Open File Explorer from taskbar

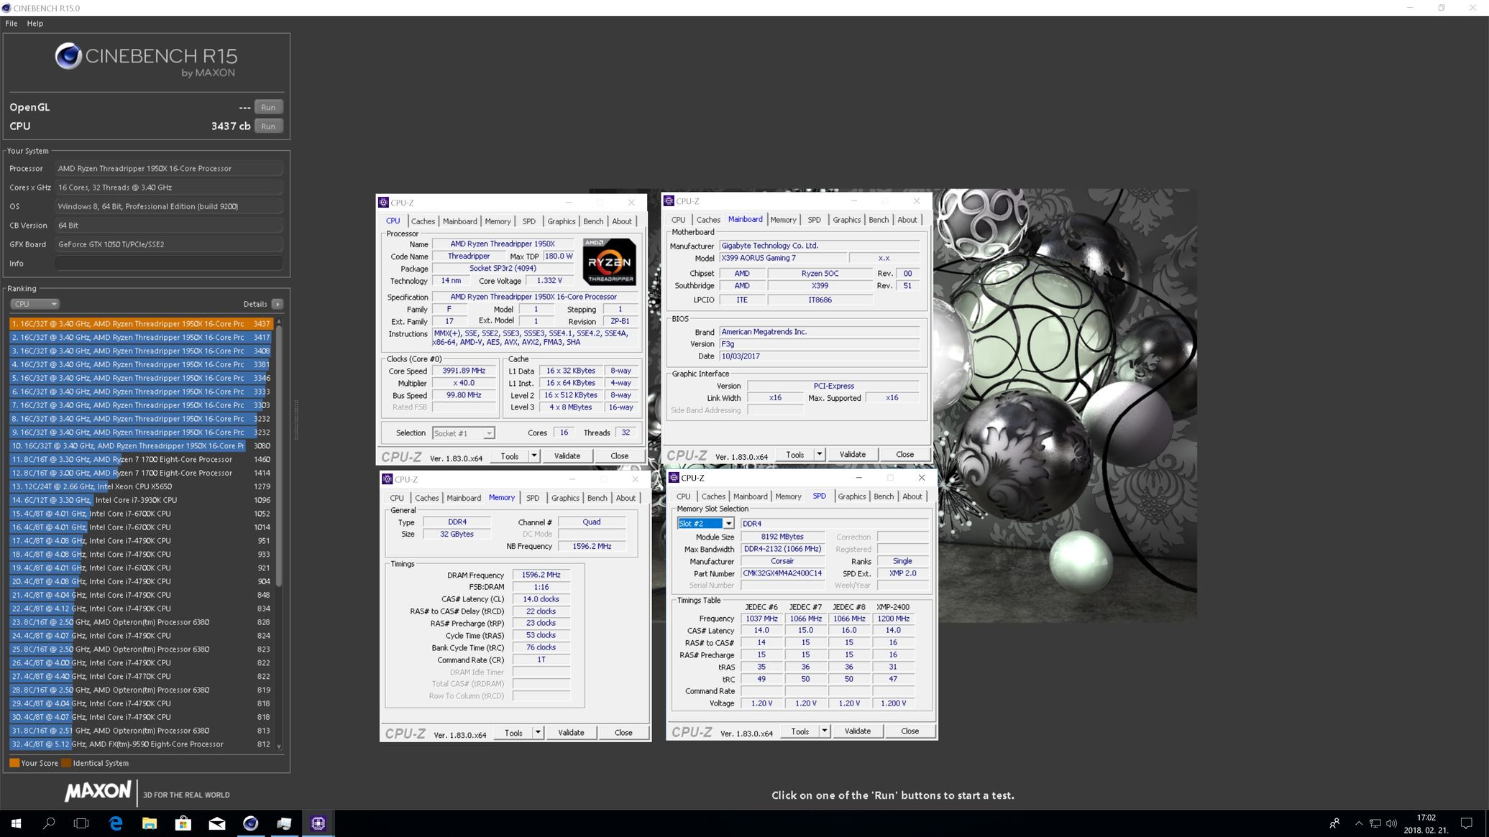(150, 823)
